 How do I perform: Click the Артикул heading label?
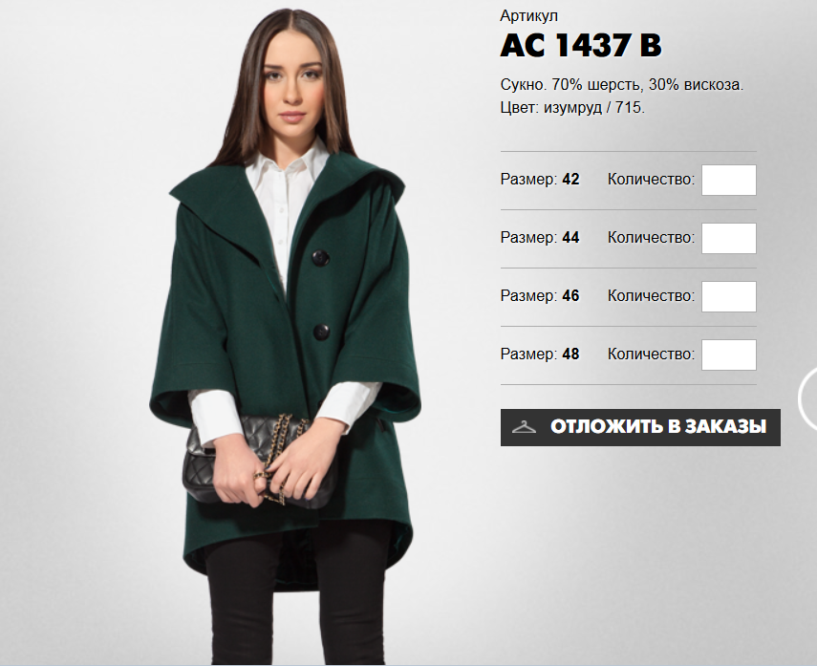point(528,16)
